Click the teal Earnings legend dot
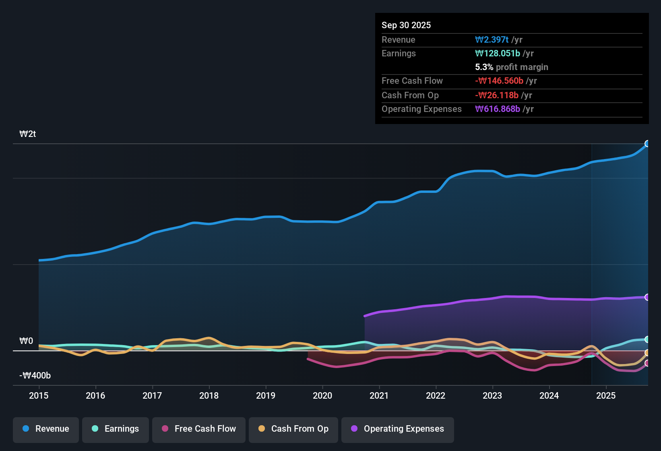 click(x=95, y=429)
